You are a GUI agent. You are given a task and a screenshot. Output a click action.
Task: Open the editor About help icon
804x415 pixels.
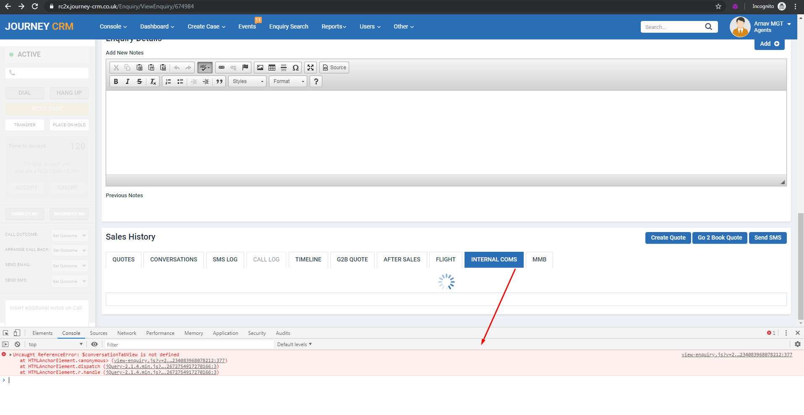[x=316, y=81]
